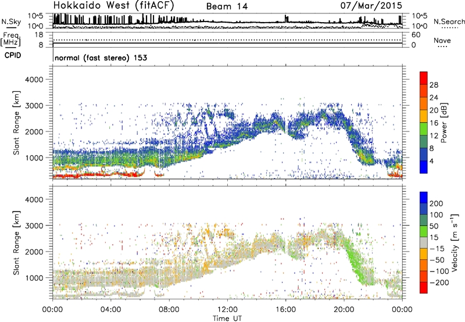Click the N.Sky legend label
Viewport: 465px width, 322px height.
(x=11, y=22)
